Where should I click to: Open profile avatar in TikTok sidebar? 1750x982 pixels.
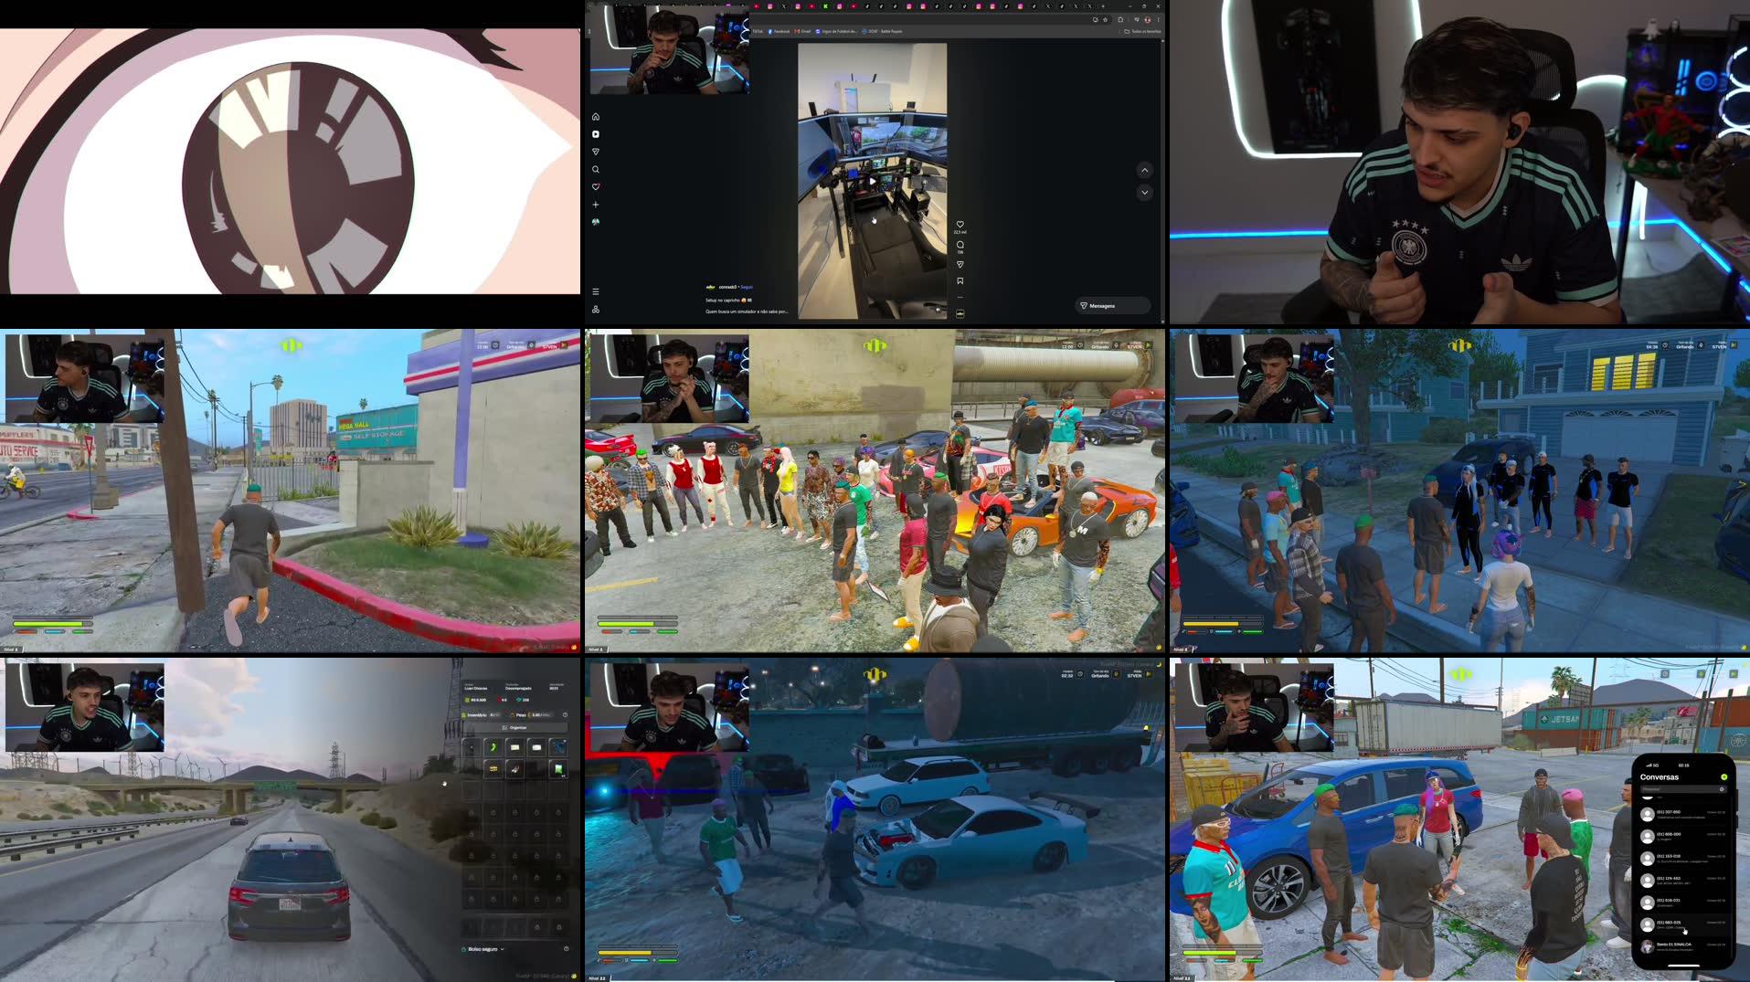point(596,222)
